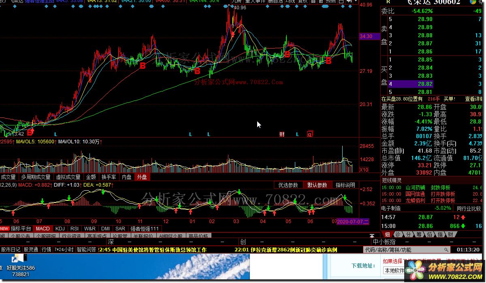Select the 成交量 volume tab
Screen dimensions: 486x283
pos(8,177)
